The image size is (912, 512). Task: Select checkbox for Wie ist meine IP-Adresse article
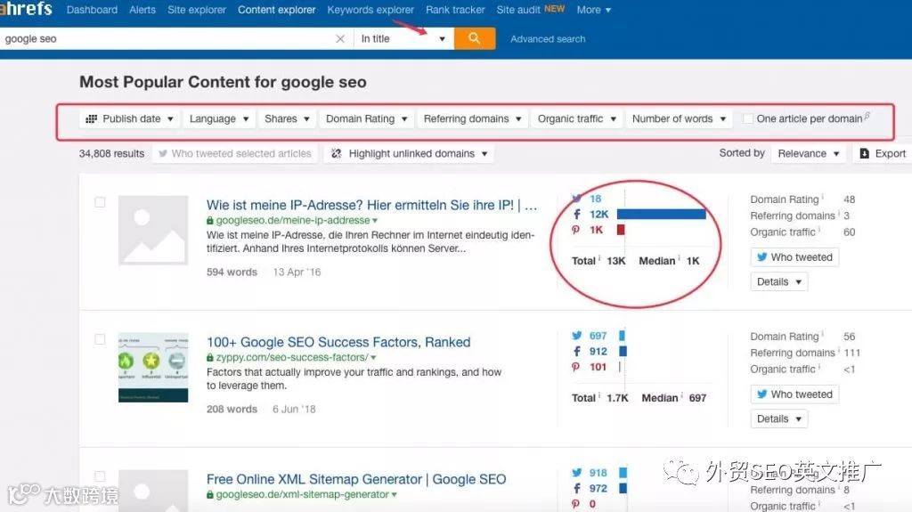(x=100, y=202)
